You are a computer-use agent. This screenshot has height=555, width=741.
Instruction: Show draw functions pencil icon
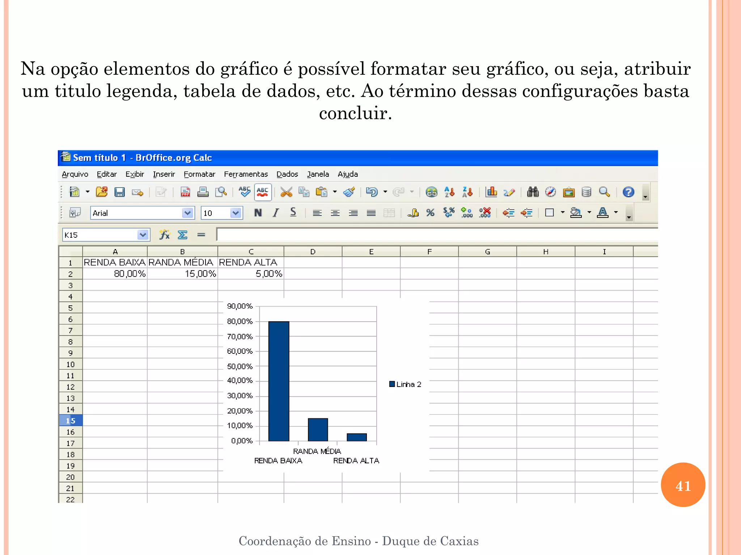point(509,192)
